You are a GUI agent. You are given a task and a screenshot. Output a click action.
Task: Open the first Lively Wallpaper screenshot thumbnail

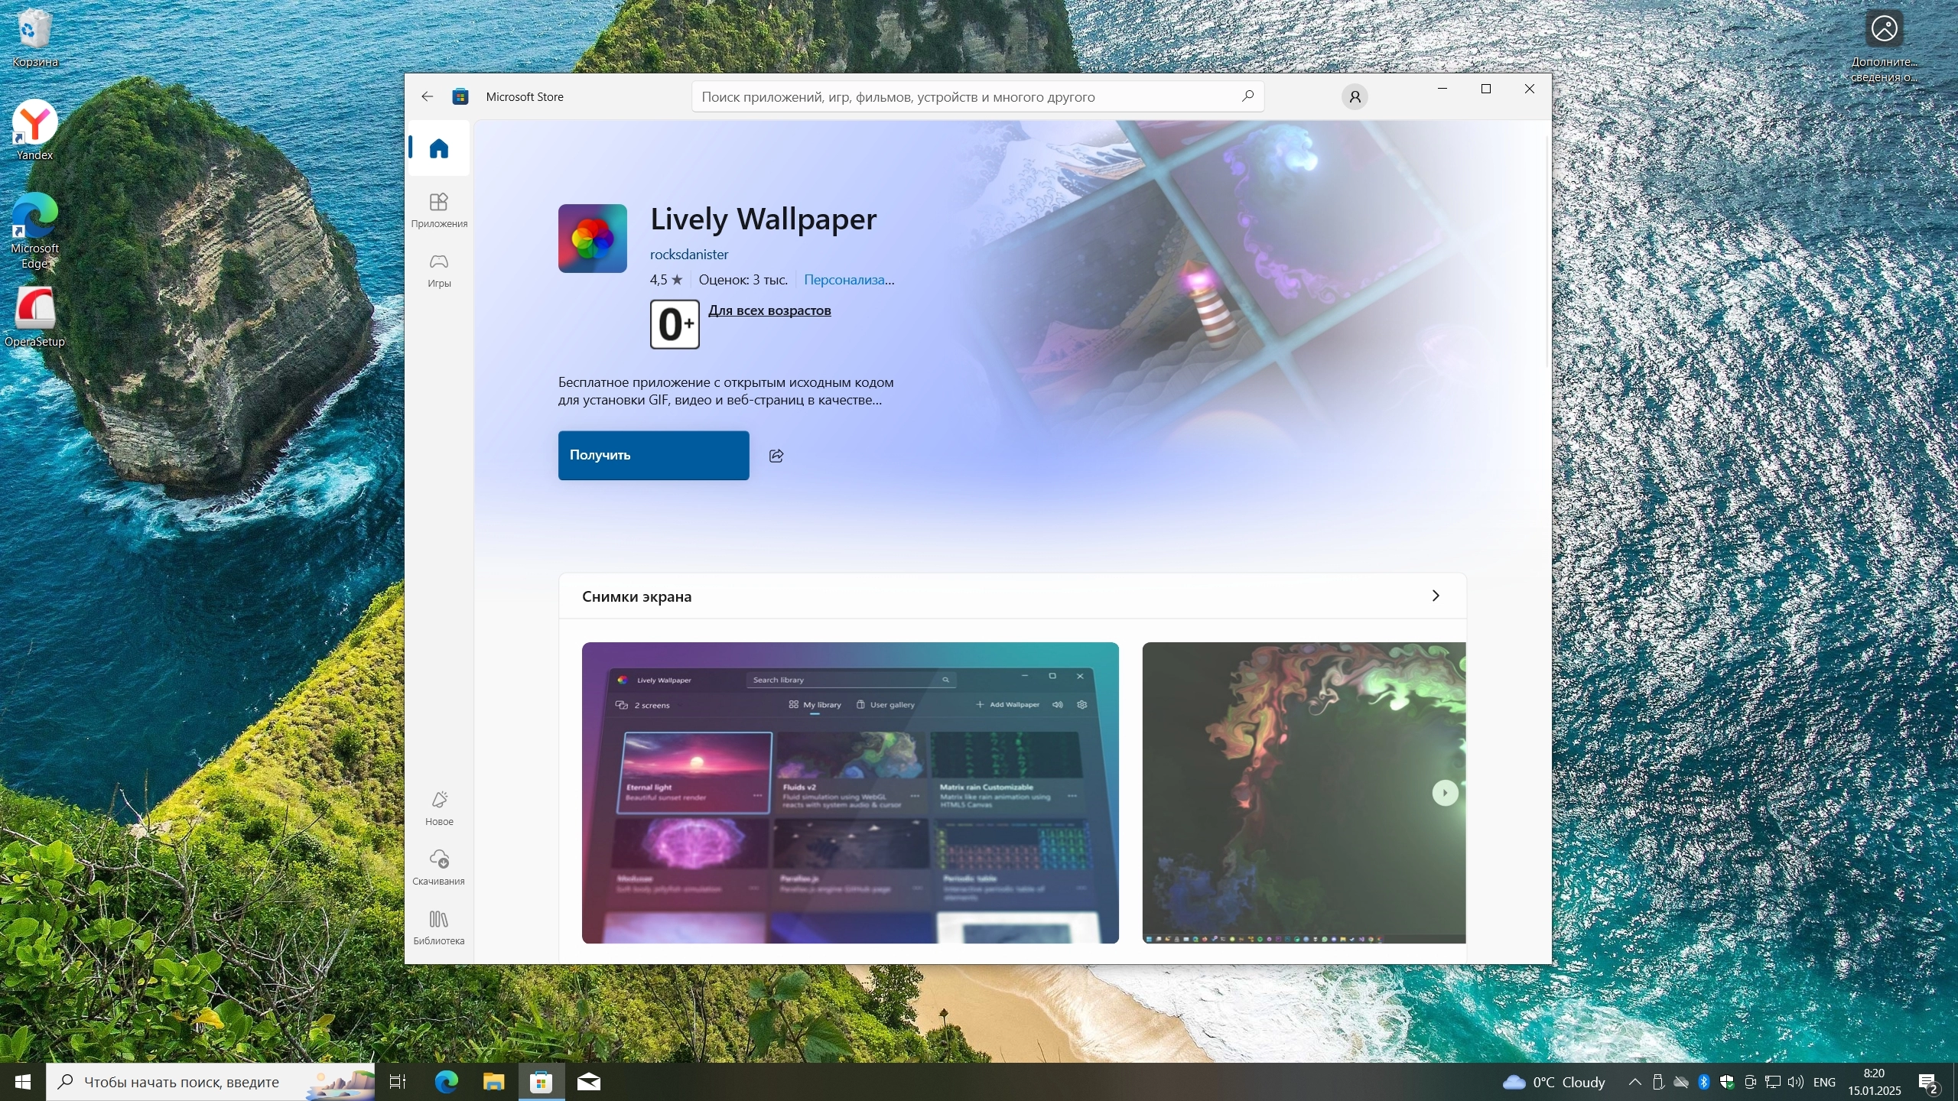[x=850, y=792]
